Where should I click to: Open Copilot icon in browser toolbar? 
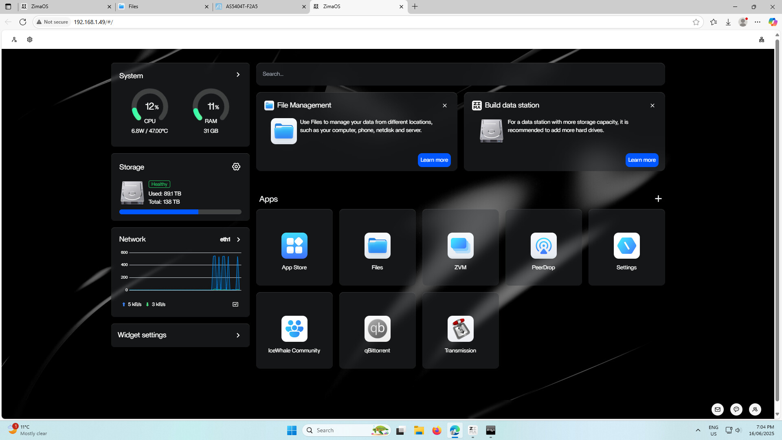coord(773,22)
